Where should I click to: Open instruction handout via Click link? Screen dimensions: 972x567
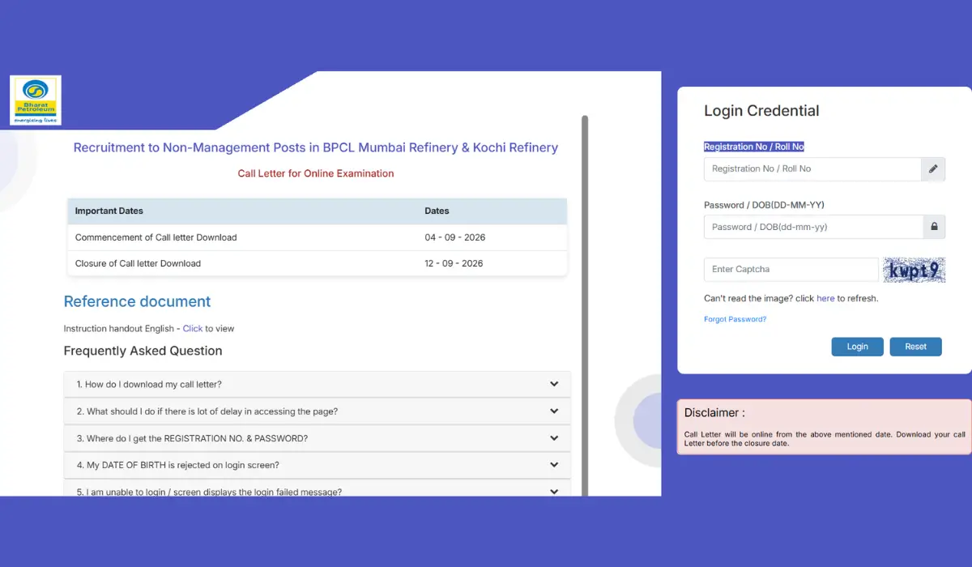pos(193,328)
